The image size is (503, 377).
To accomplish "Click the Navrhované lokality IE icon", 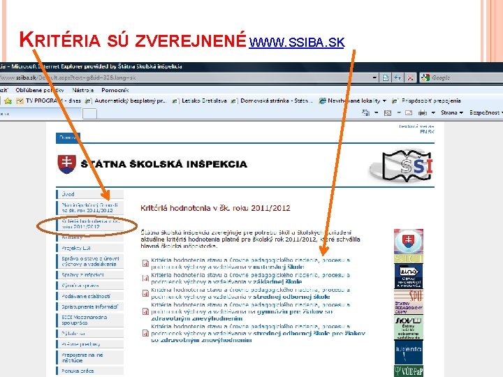I will pyautogui.click(x=322, y=101).
